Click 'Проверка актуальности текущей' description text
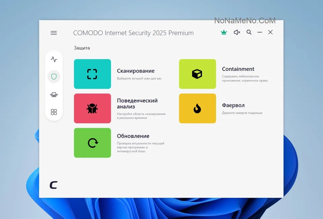 click(141, 143)
